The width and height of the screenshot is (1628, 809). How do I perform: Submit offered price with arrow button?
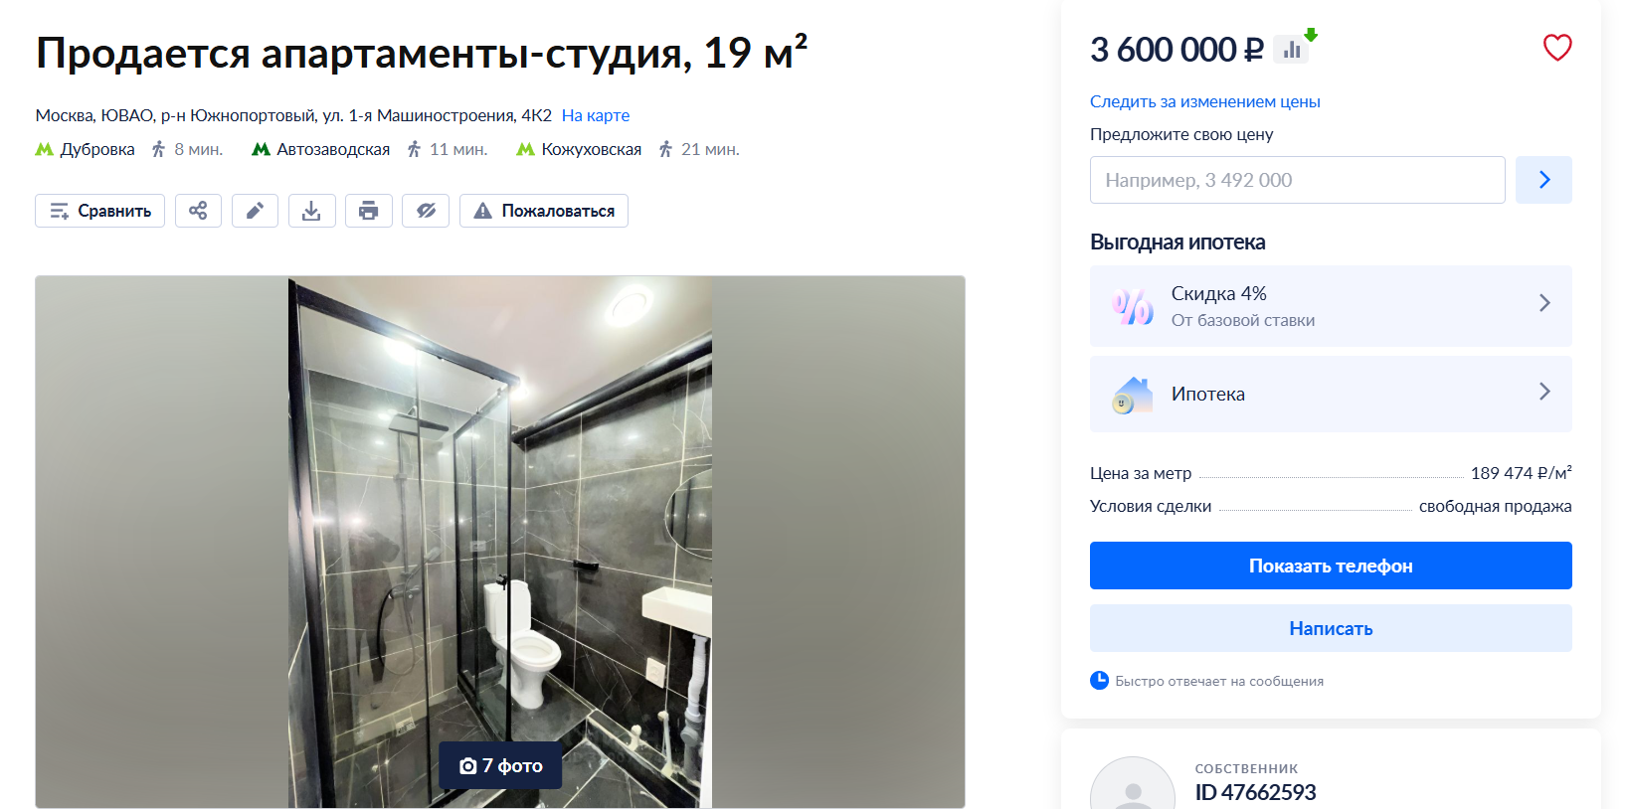[1543, 180]
